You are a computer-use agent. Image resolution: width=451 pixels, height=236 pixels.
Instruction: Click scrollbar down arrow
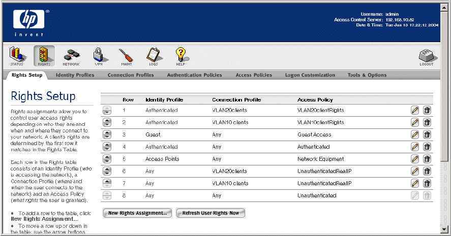pyautogui.click(x=444, y=229)
